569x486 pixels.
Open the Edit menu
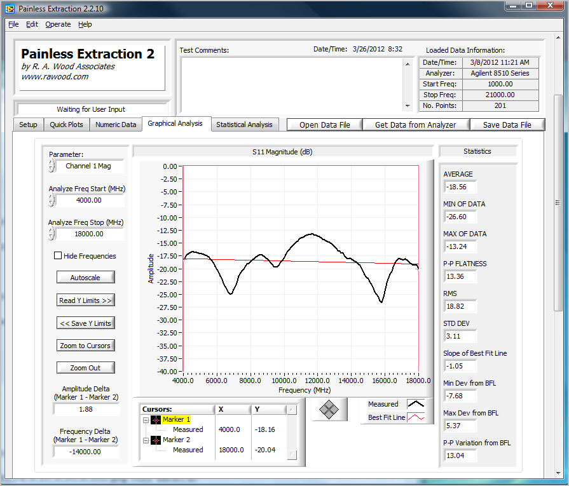[32, 24]
